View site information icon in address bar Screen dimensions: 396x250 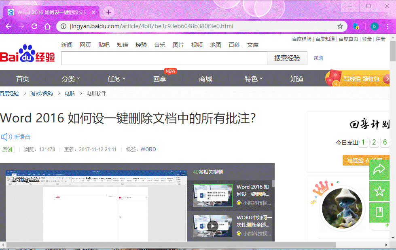[64, 26]
